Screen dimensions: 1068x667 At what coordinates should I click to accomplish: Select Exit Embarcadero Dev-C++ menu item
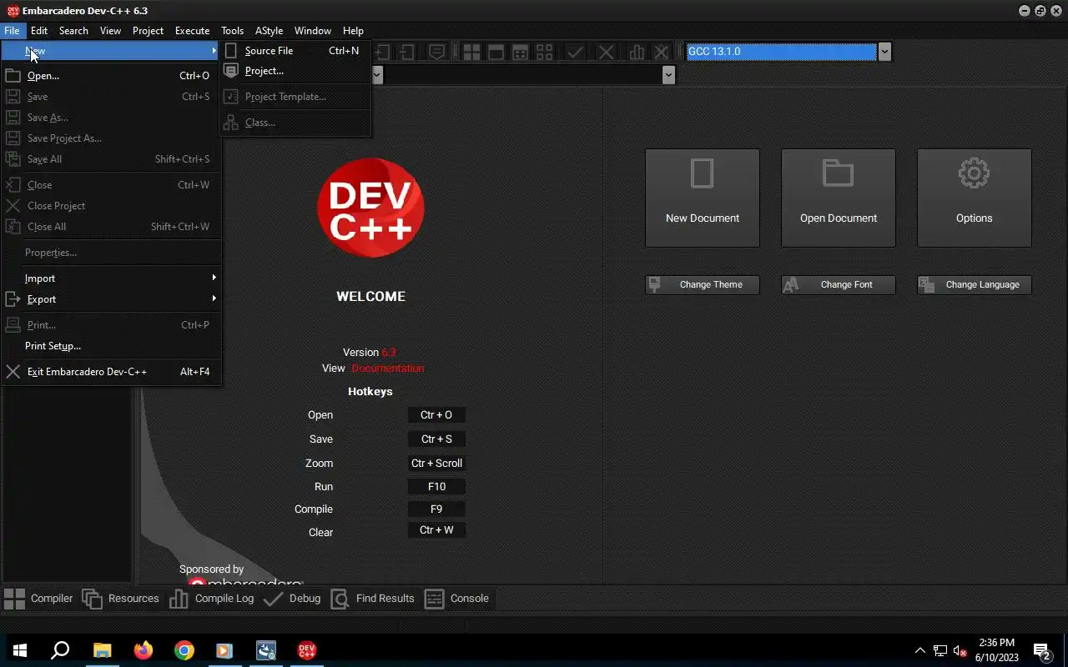(111, 372)
